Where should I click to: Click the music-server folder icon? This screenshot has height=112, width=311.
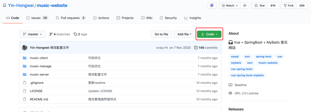24,74
